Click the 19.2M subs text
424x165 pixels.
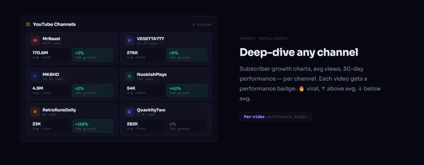coord(53,79)
